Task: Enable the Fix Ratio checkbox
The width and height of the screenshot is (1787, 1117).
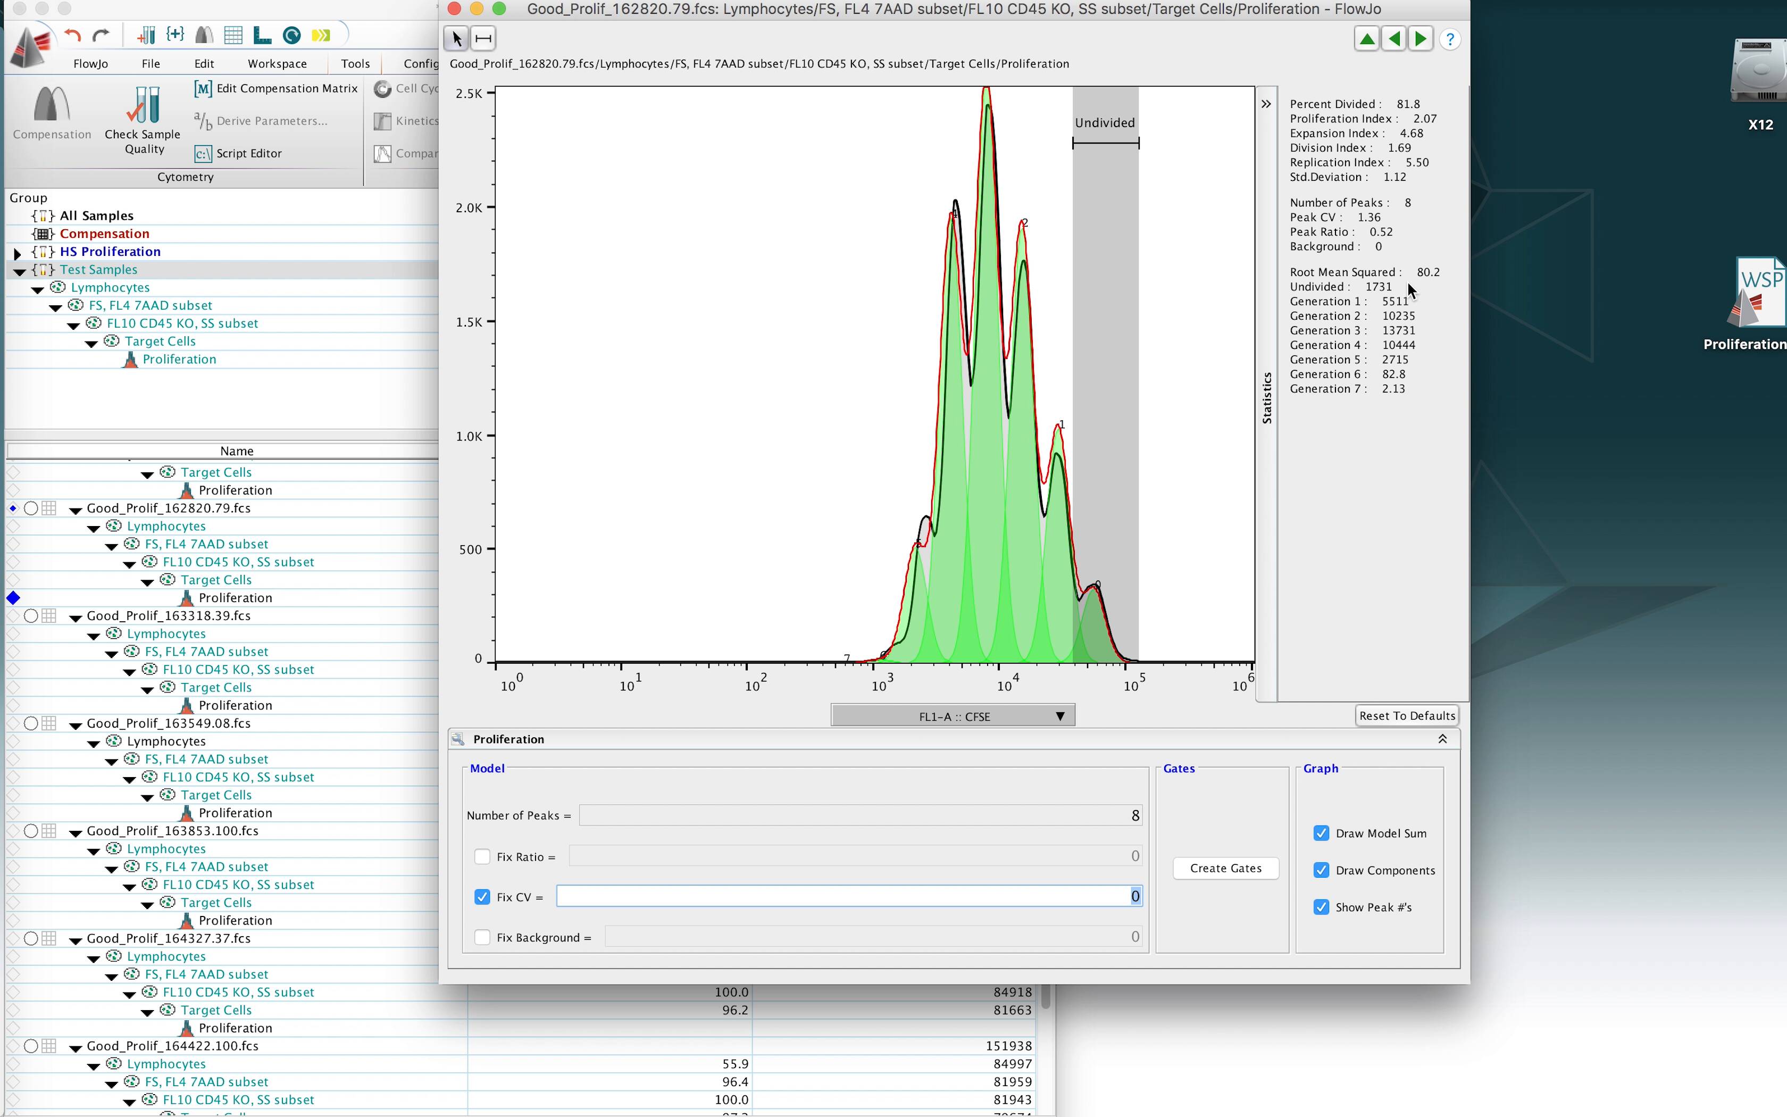Action: coord(482,857)
